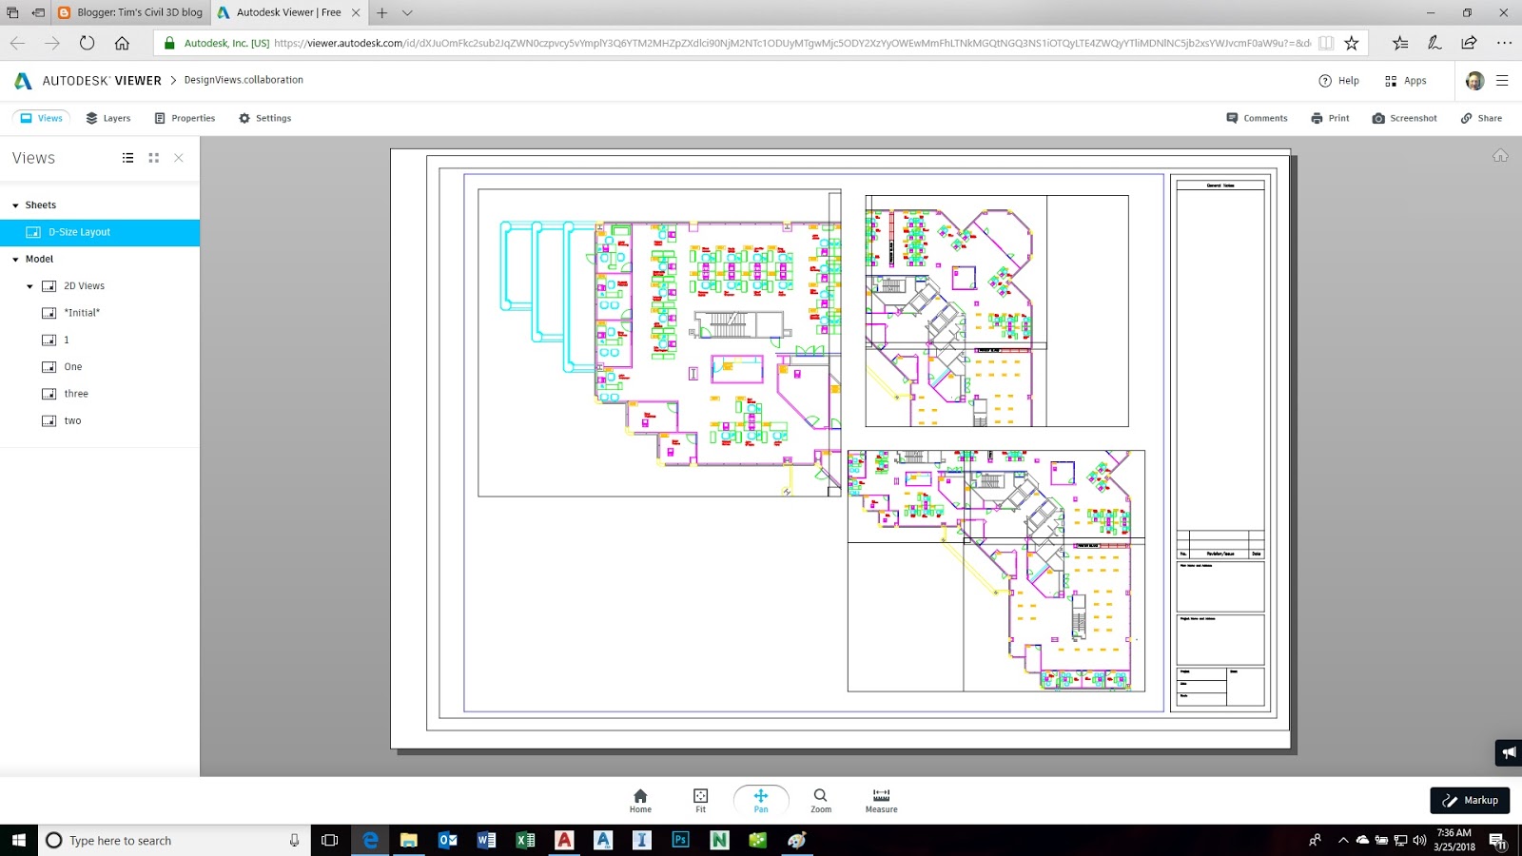This screenshot has height=856, width=1522.
Task: Open the Properties panel
Action: 185,117
